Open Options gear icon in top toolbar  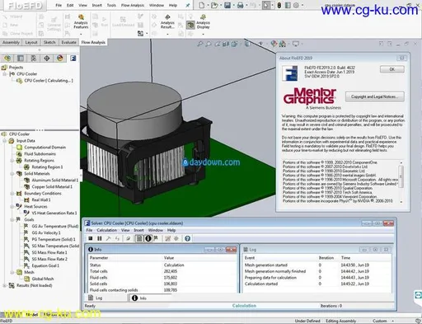click(296, 5)
